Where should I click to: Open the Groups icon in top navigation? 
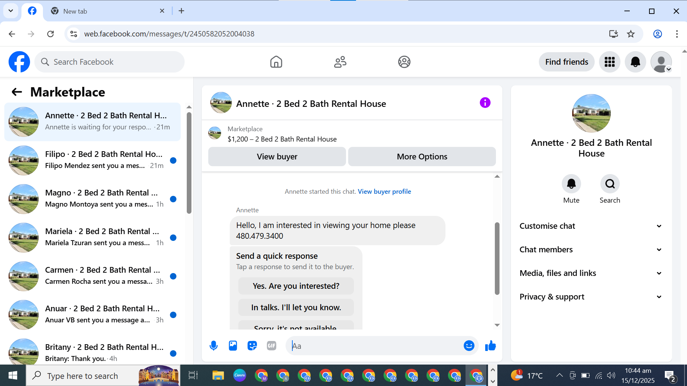tap(404, 62)
